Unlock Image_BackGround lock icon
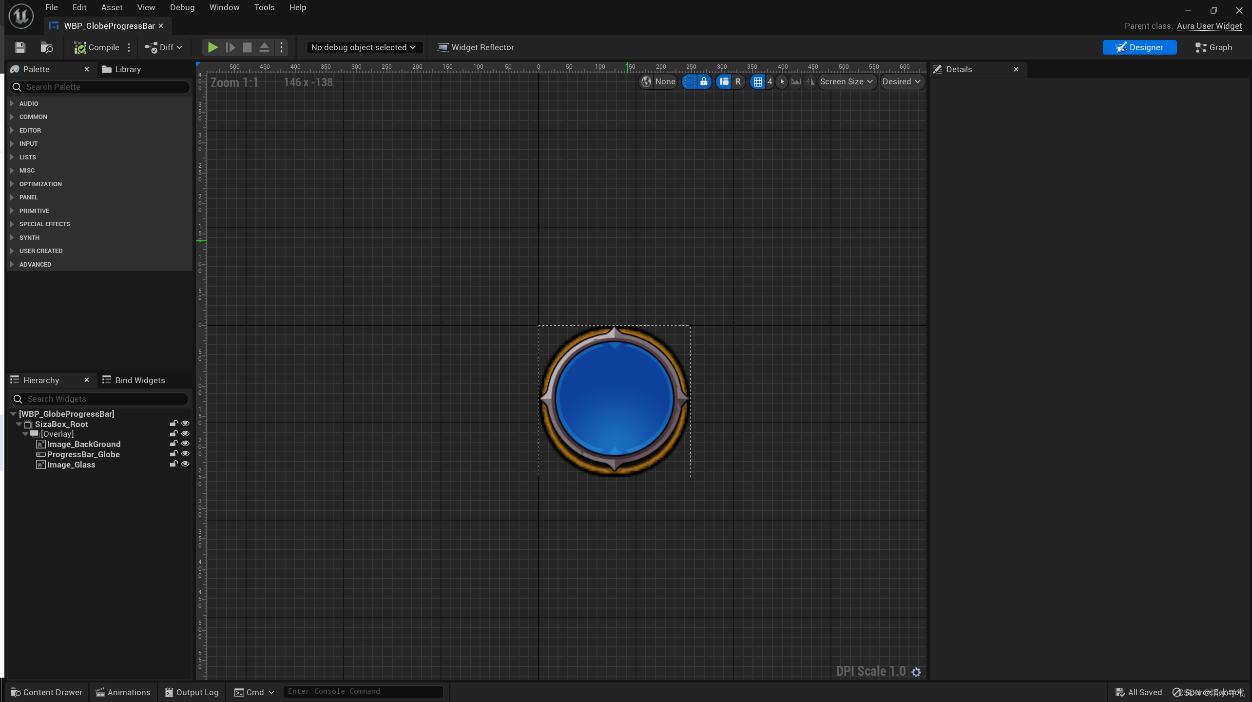Screen dimensions: 1252x702 tap(173, 444)
